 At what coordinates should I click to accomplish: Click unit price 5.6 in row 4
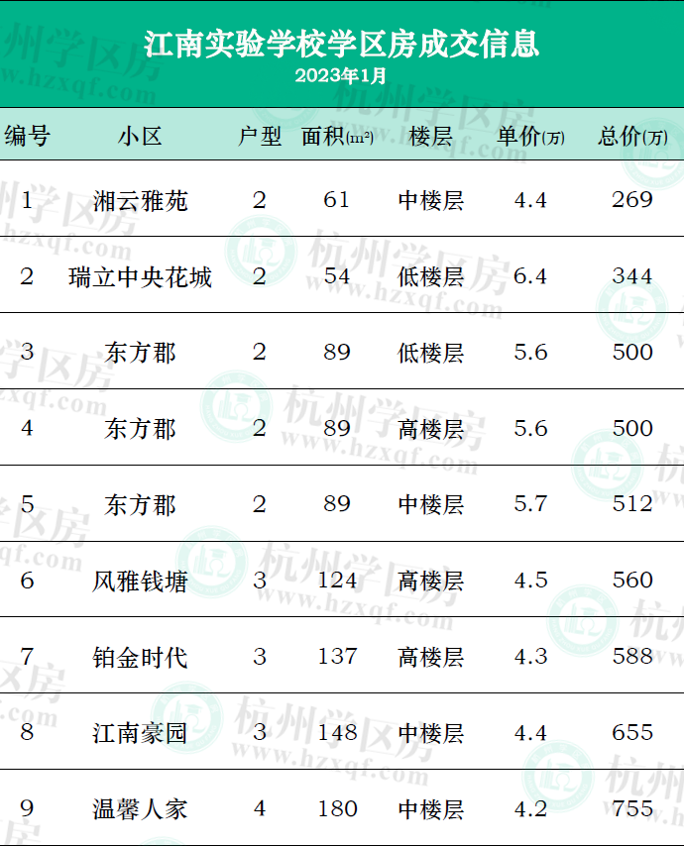click(x=530, y=429)
